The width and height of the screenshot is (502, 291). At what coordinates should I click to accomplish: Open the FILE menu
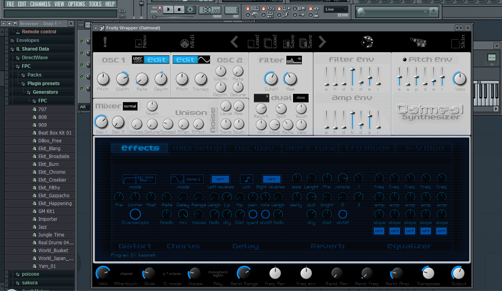pyautogui.click(x=11, y=4)
